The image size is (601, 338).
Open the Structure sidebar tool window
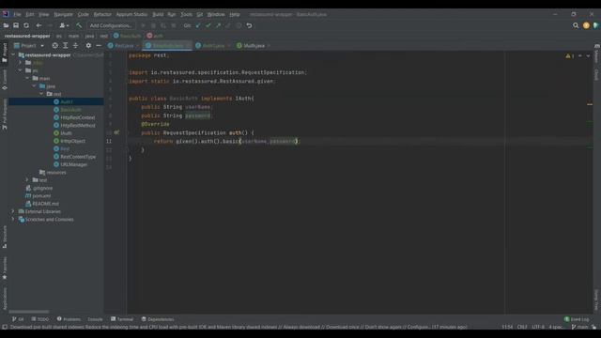(5, 237)
